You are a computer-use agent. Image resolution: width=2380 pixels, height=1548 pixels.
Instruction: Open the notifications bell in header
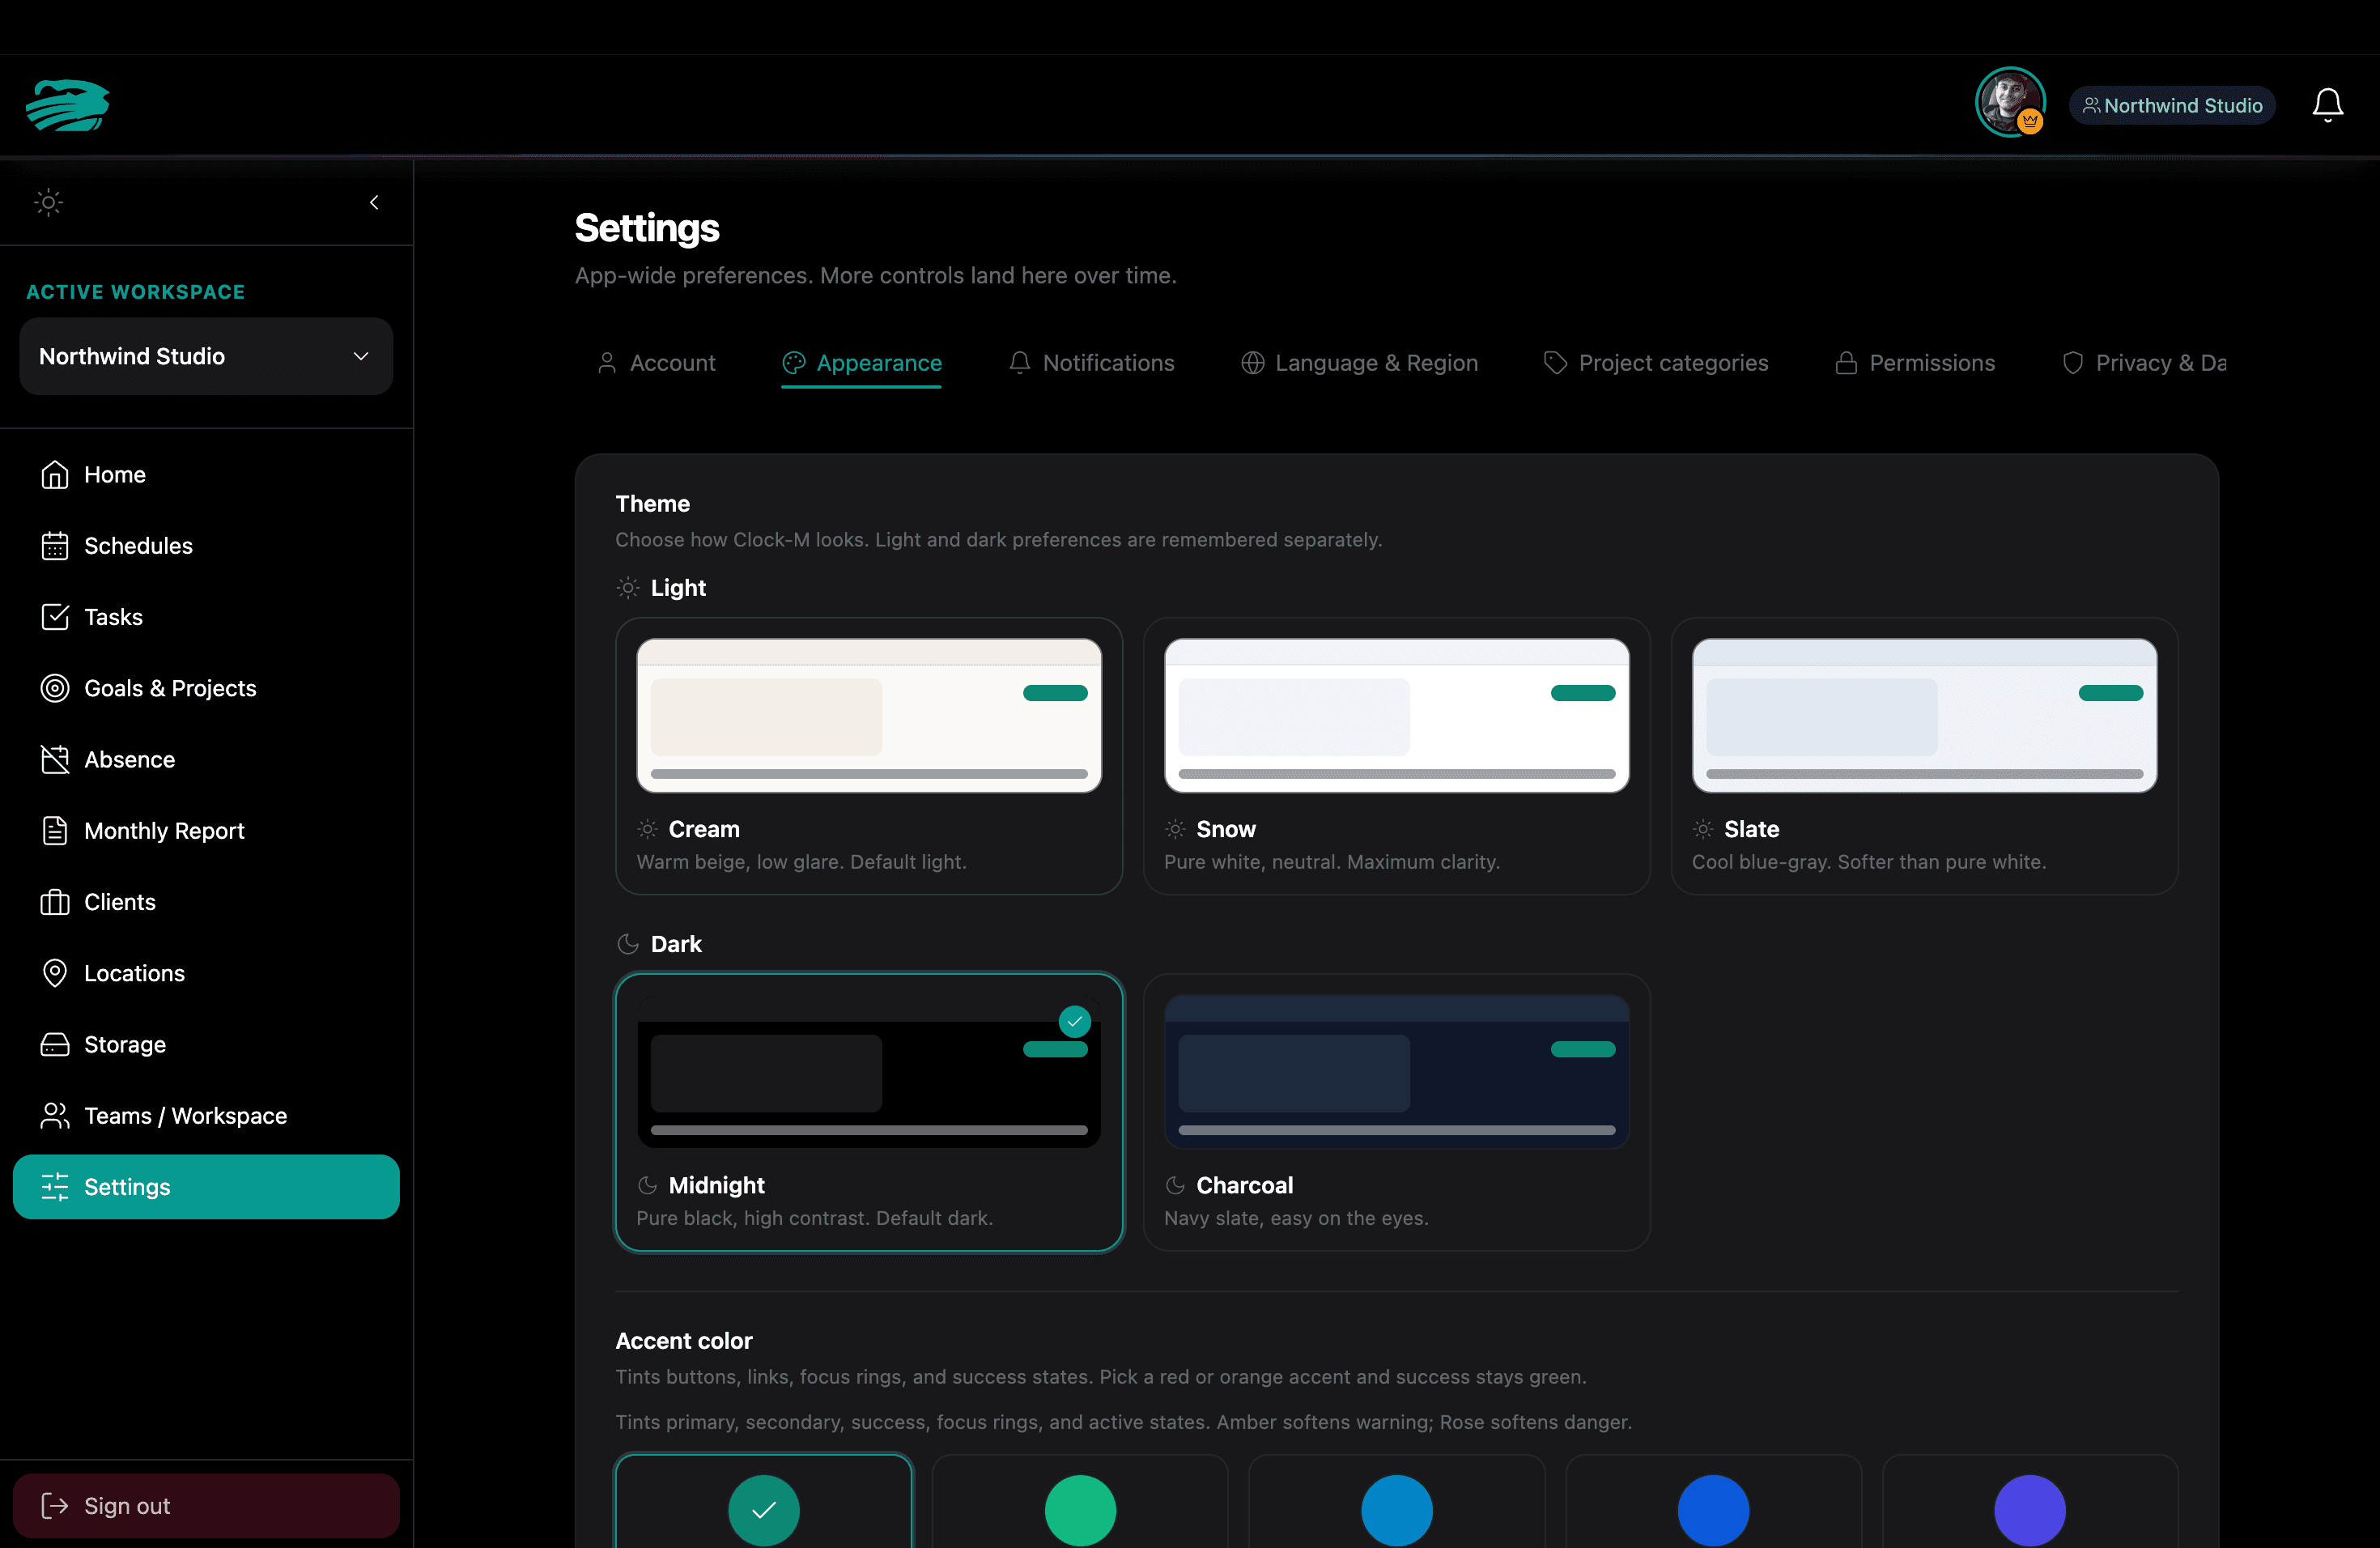pyautogui.click(x=2327, y=105)
